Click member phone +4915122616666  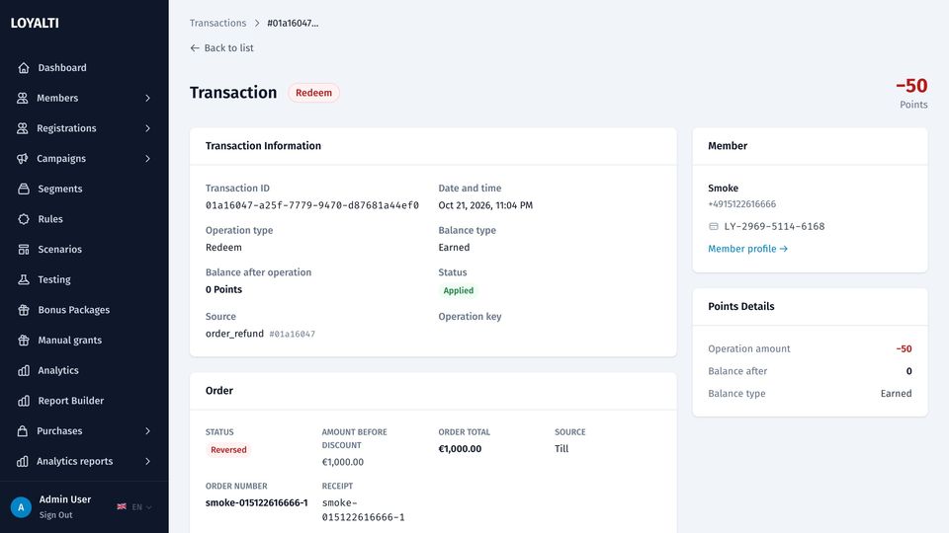(742, 204)
